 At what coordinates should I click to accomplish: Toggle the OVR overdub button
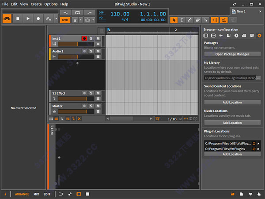pyautogui.click(x=65, y=20)
